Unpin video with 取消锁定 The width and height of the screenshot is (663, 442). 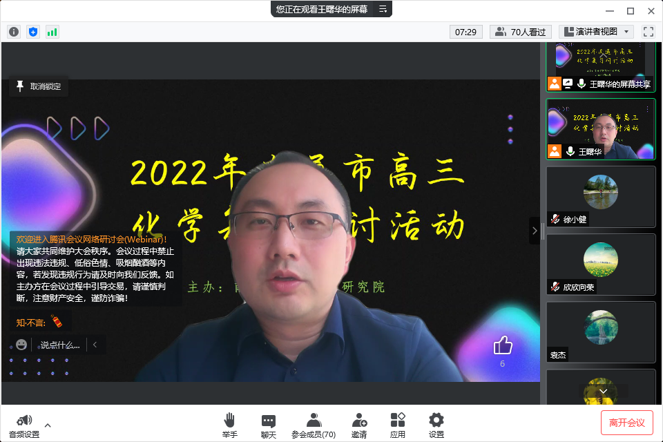pyautogui.click(x=39, y=86)
